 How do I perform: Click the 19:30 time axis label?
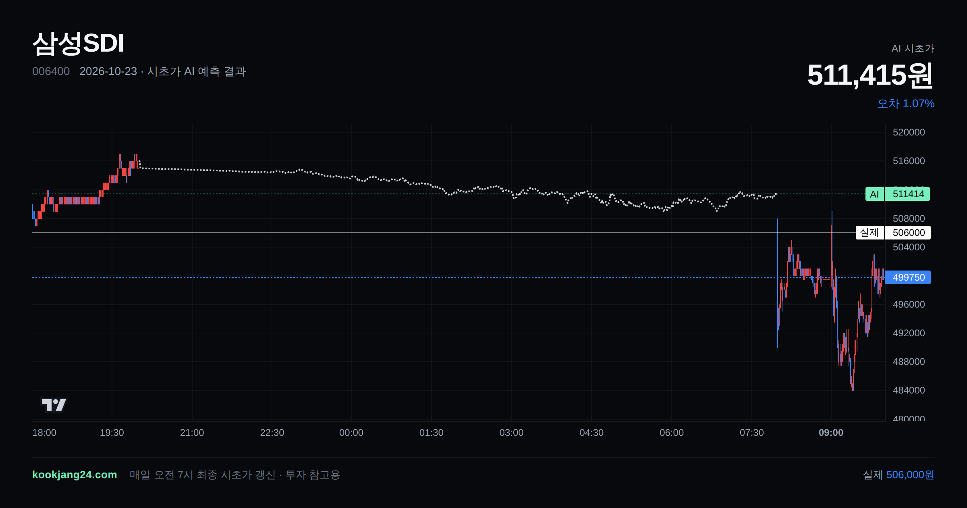point(112,433)
